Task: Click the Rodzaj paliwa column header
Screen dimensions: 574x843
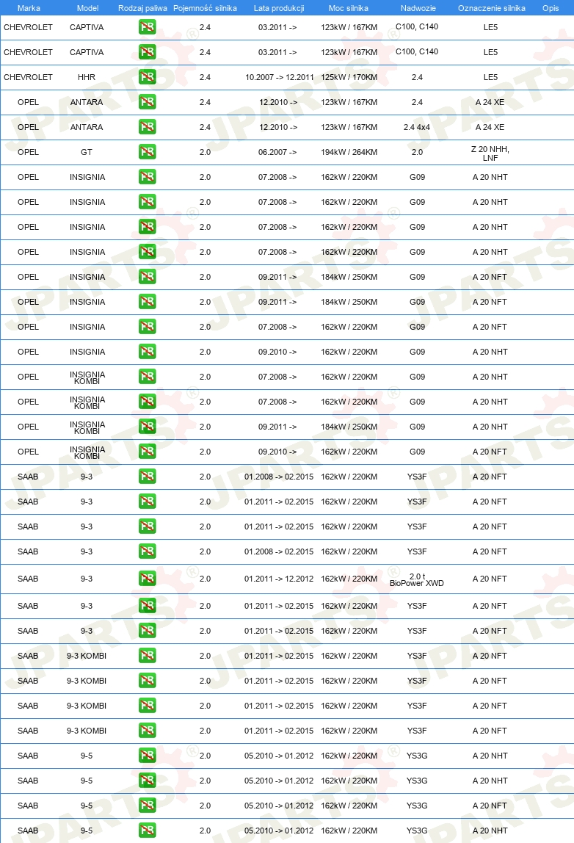Action: [x=142, y=8]
